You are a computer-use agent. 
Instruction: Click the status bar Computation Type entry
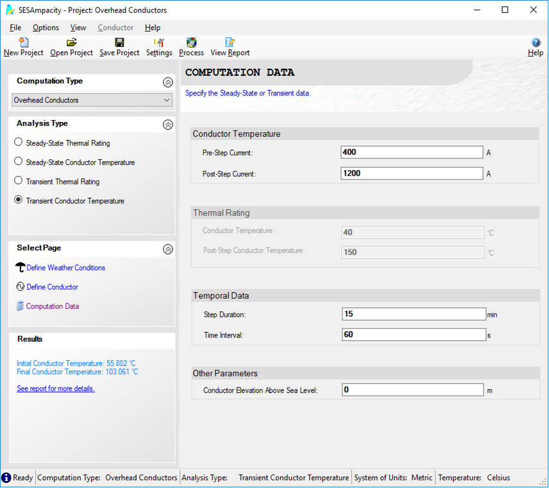[107, 478]
